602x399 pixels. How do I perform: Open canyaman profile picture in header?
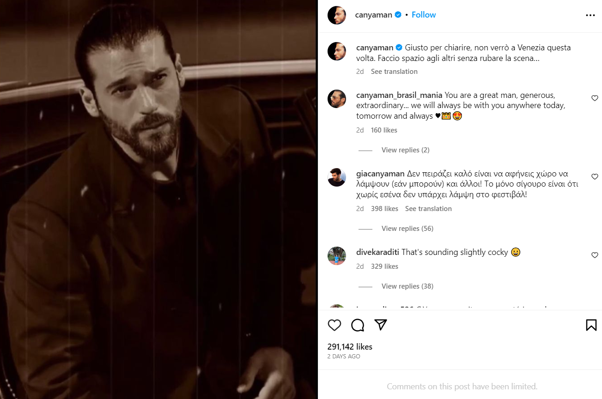pos(337,15)
